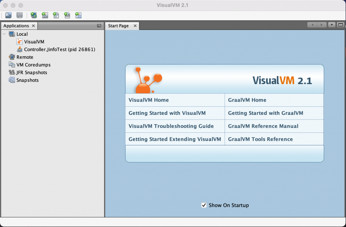Switch to the Start Page tab
This screenshot has width=346, height=227.
coord(118,26)
